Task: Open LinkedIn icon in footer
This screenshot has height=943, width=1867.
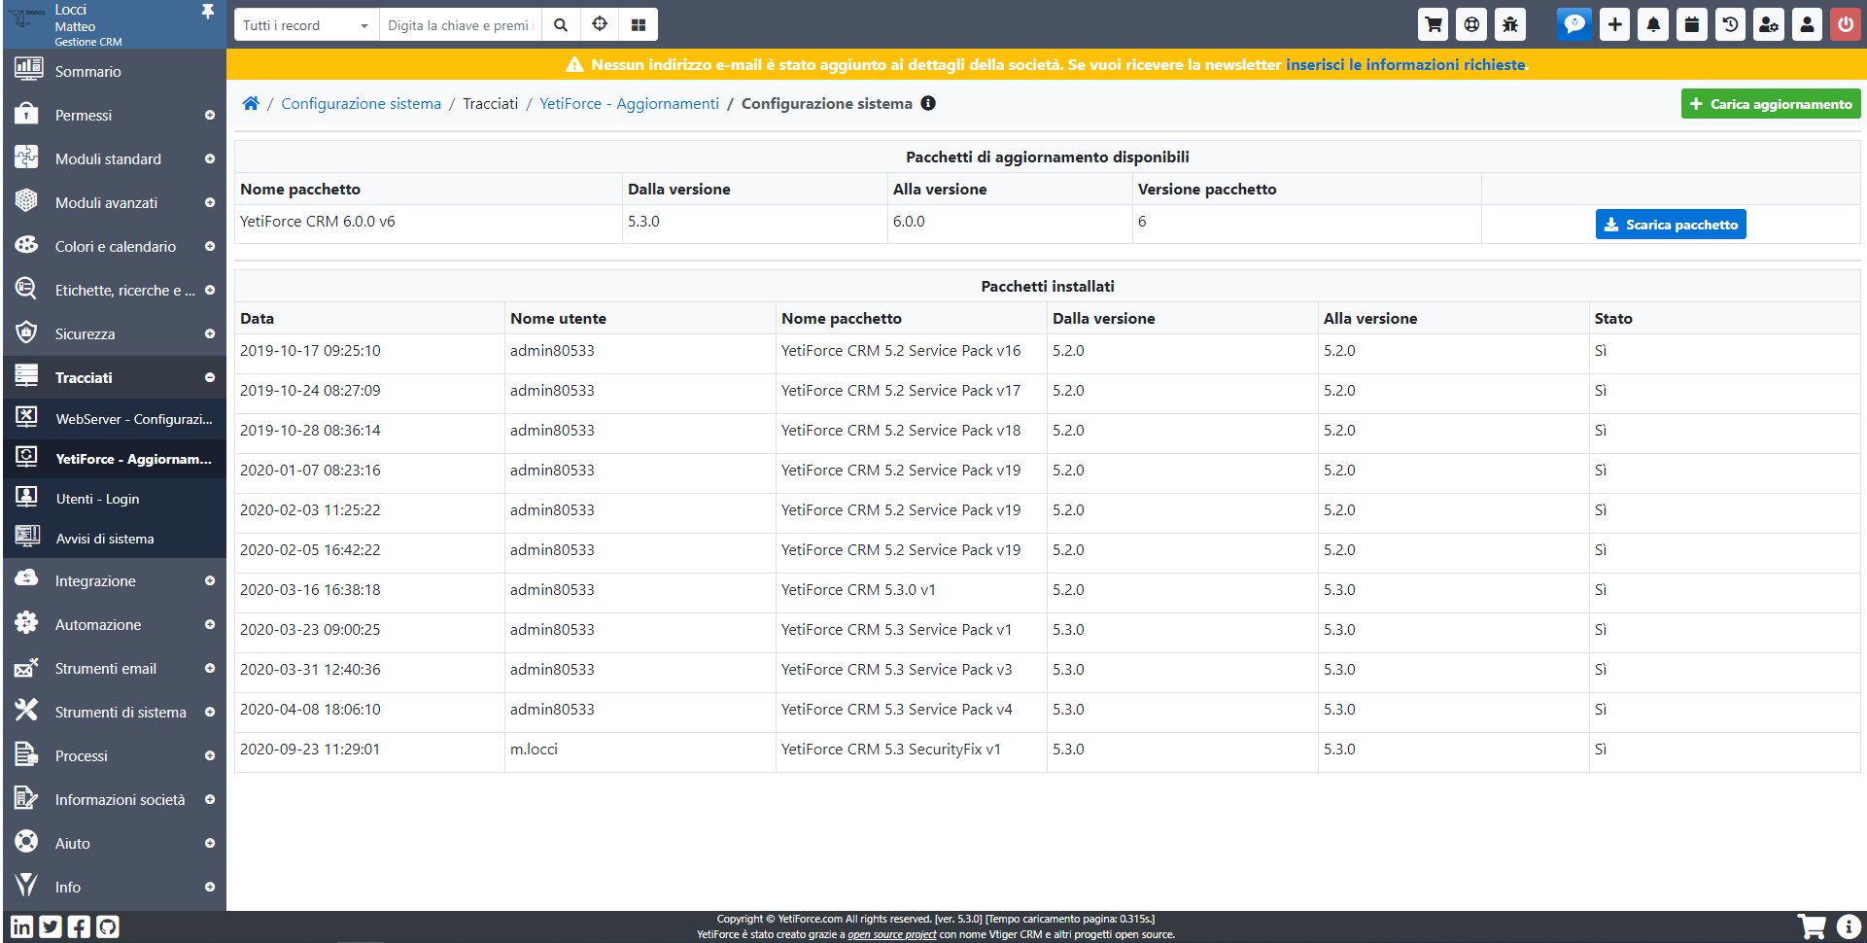Action: 21,926
